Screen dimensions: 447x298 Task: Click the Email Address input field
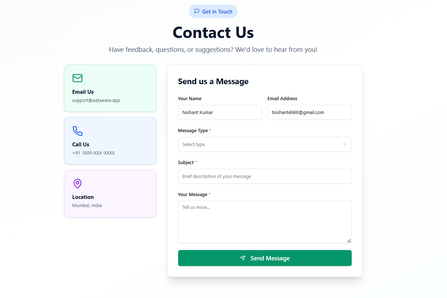(x=309, y=112)
